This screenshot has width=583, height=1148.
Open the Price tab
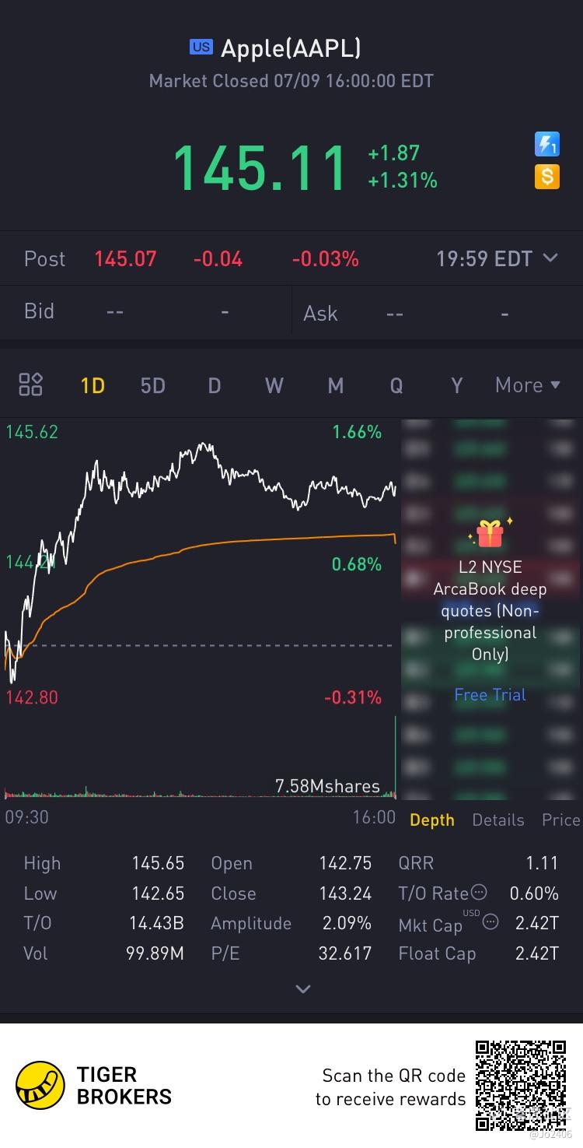pos(560,820)
